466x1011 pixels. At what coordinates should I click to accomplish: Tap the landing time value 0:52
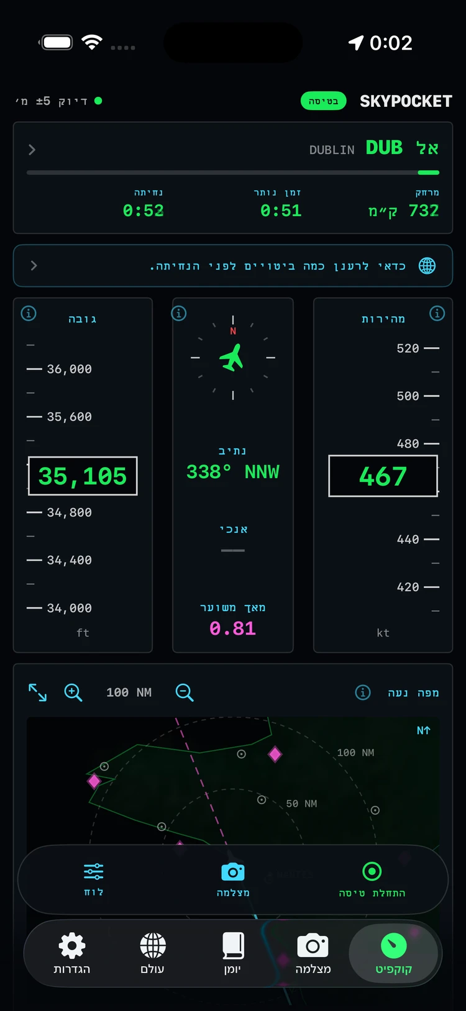pyautogui.click(x=144, y=211)
